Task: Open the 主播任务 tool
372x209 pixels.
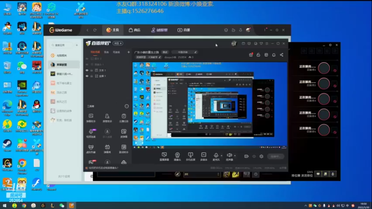Action: (x=124, y=118)
